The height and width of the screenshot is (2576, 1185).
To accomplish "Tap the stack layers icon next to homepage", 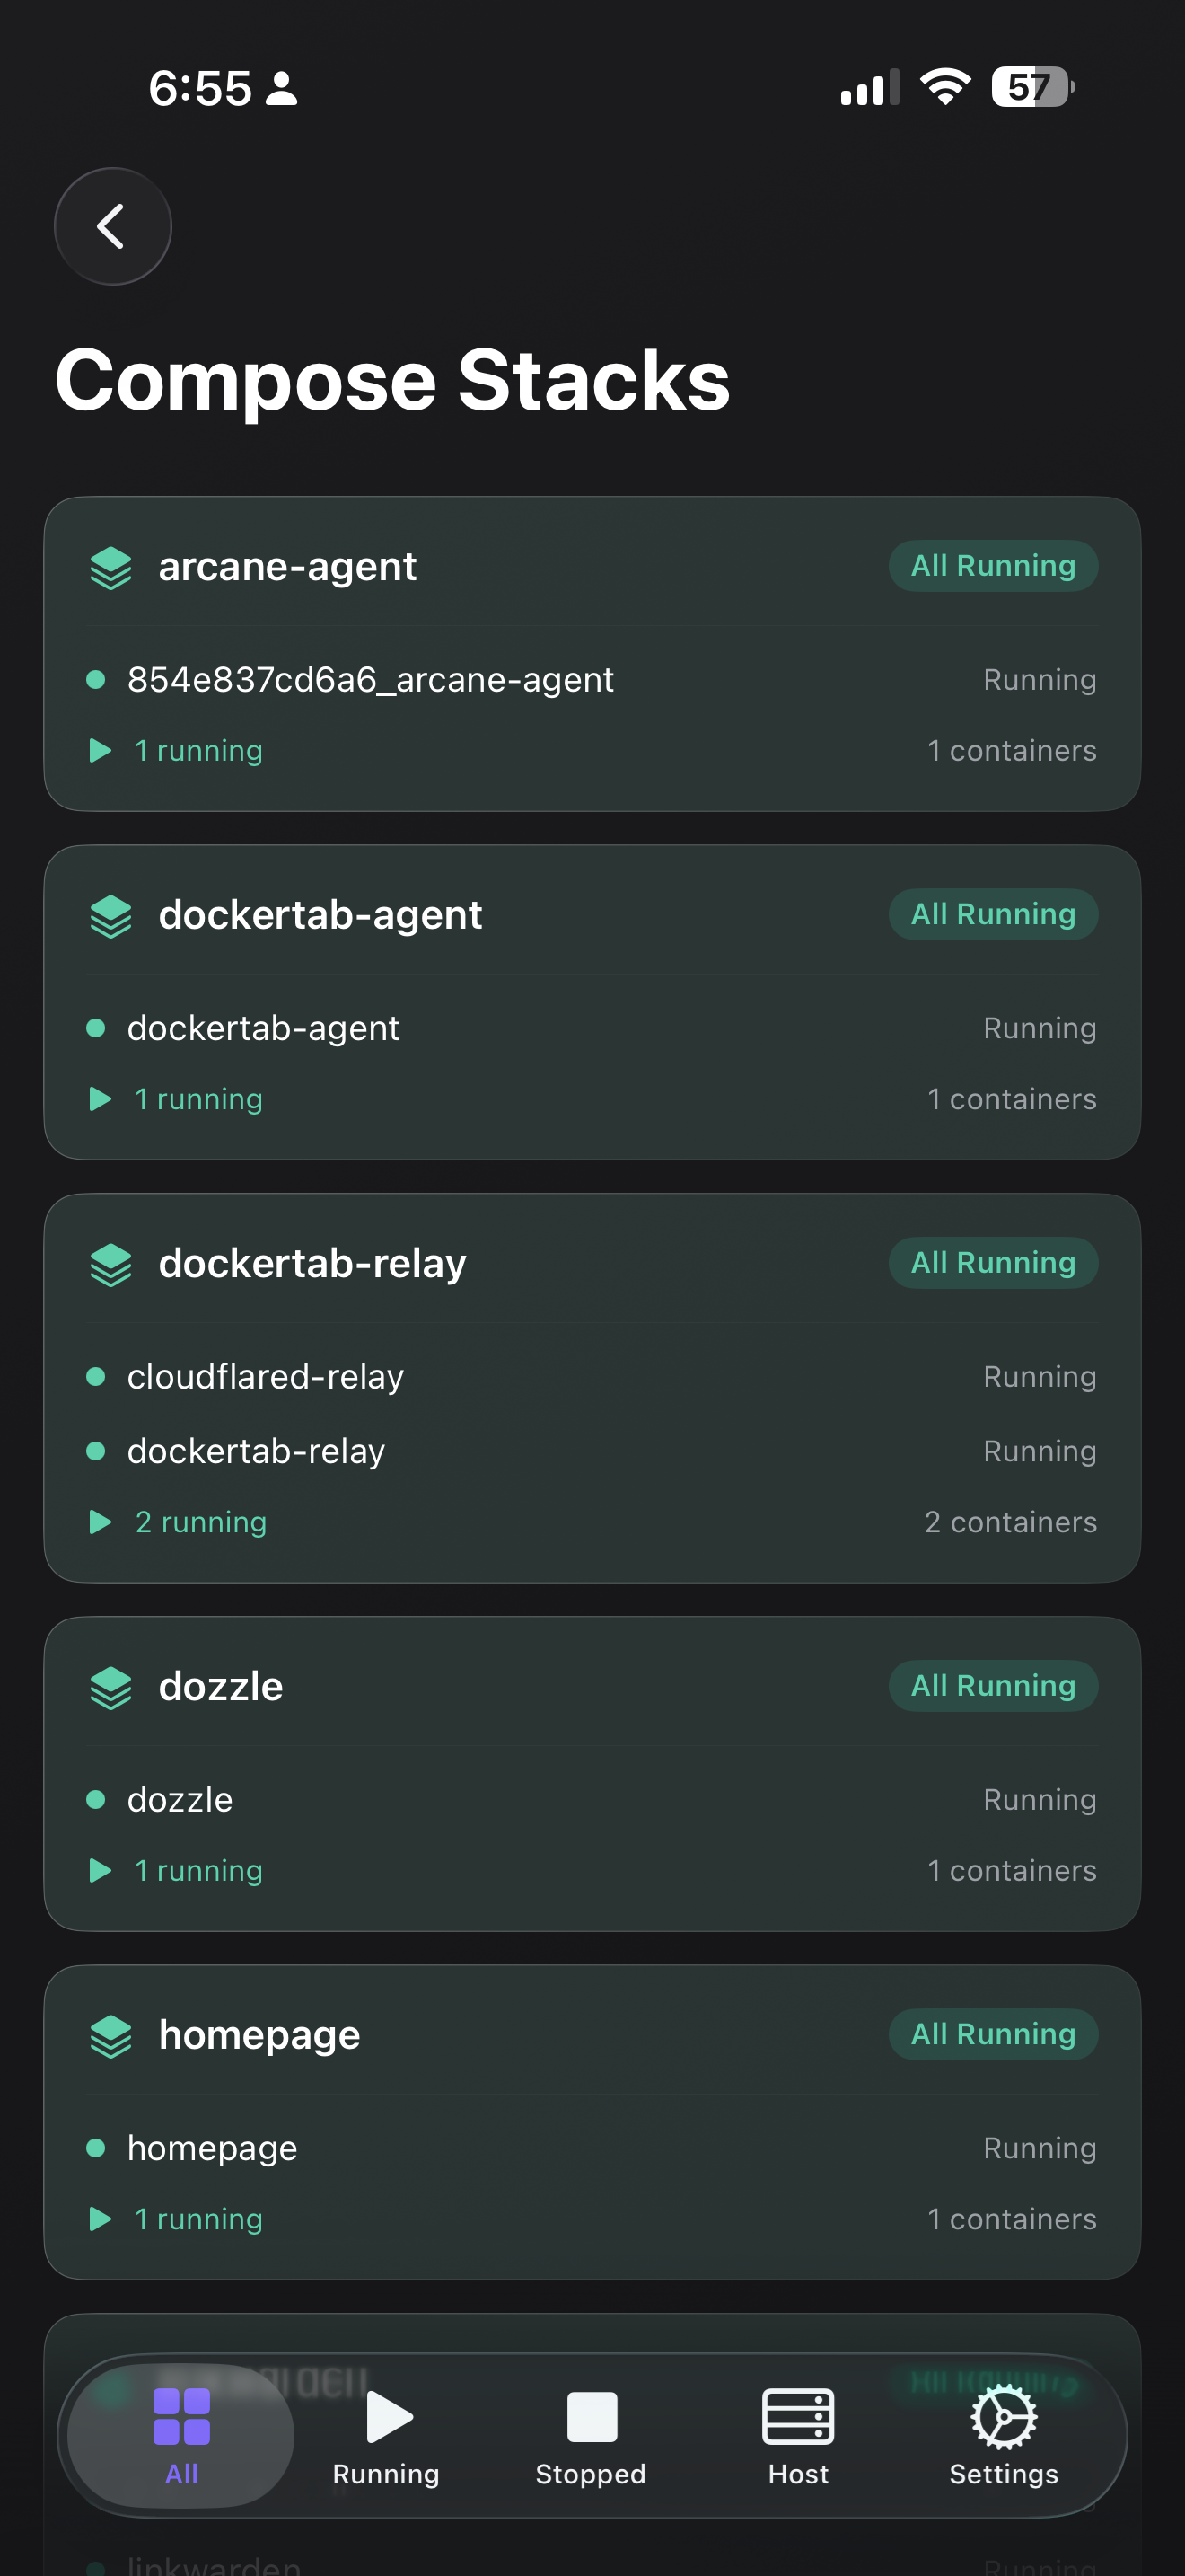I will [x=111, y=2033].
